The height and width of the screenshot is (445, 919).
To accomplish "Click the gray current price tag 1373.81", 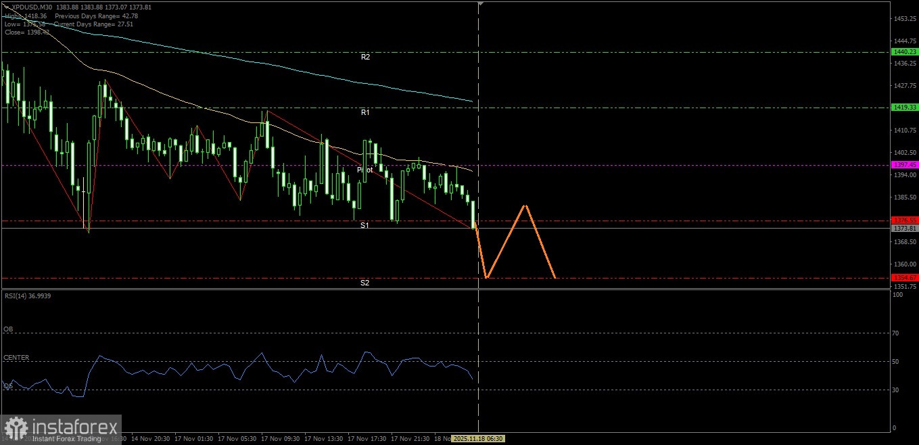I will pyautogui.click(x=904, y=229).
